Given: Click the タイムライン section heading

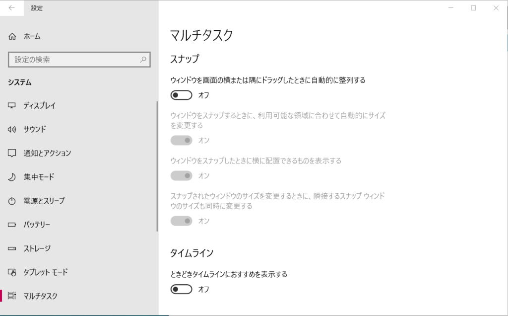Looking at the screenshot, I should (x=192, y=253).
